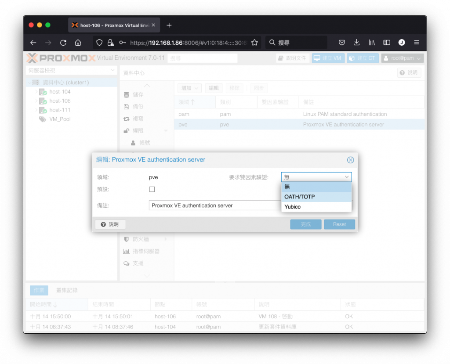Open the 增加 add dropdown button
Image resolution: width=450 pixels, height=364 pixels.
pyautogui.click(x=189, y=88)
